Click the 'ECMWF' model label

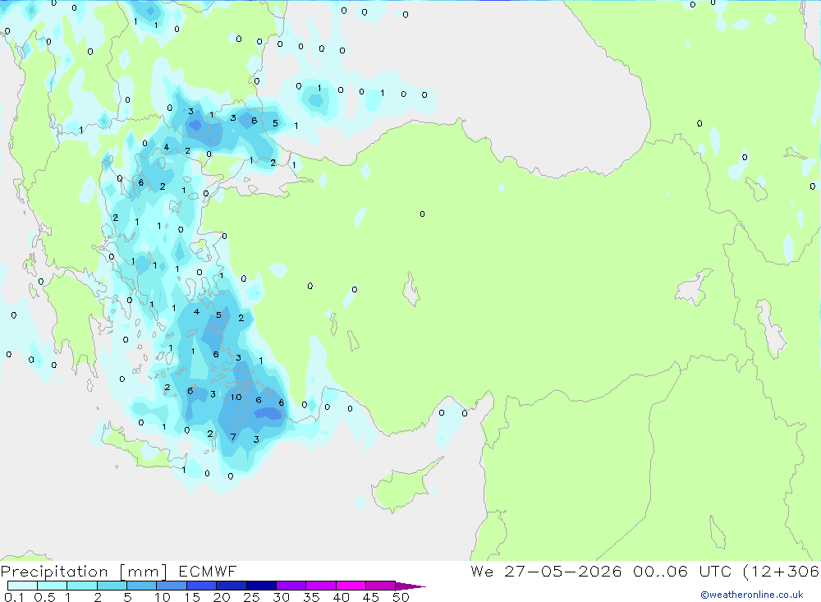(x=208, y=572)
